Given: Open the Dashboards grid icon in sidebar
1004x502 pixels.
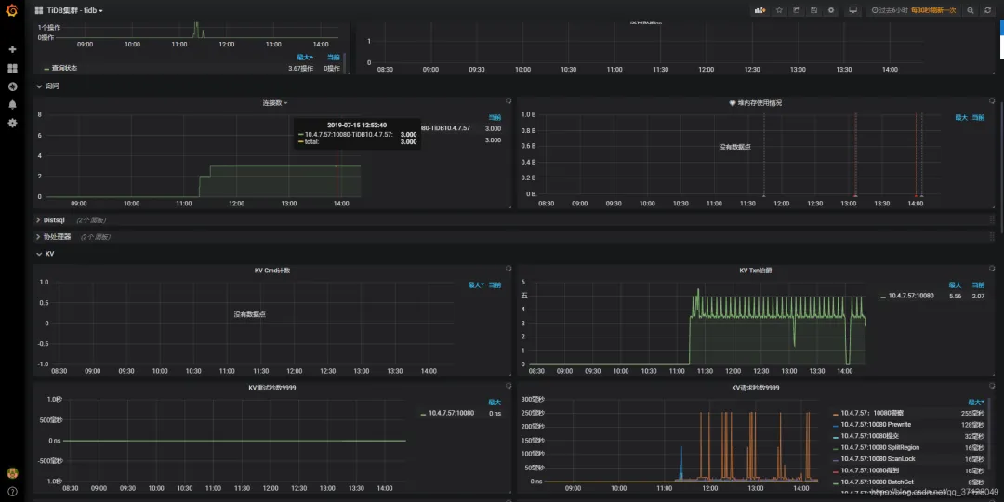Looking at the screenshot, I should pos(12,68).
